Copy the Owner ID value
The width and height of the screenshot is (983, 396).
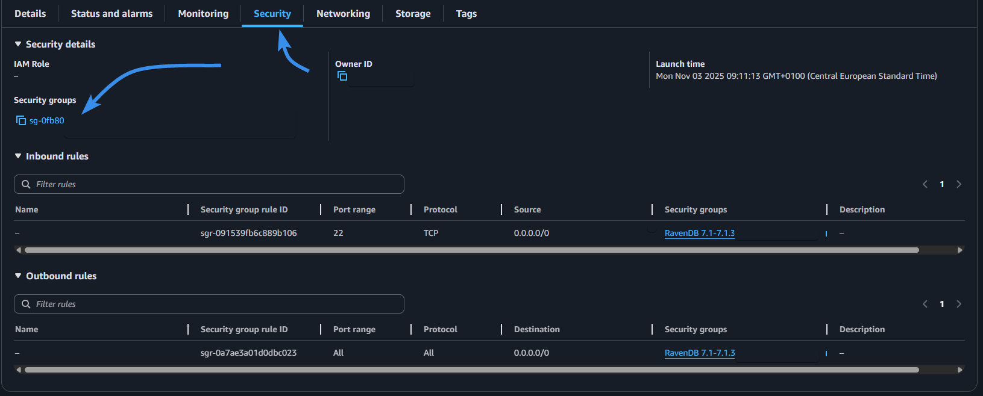point(342,76)
